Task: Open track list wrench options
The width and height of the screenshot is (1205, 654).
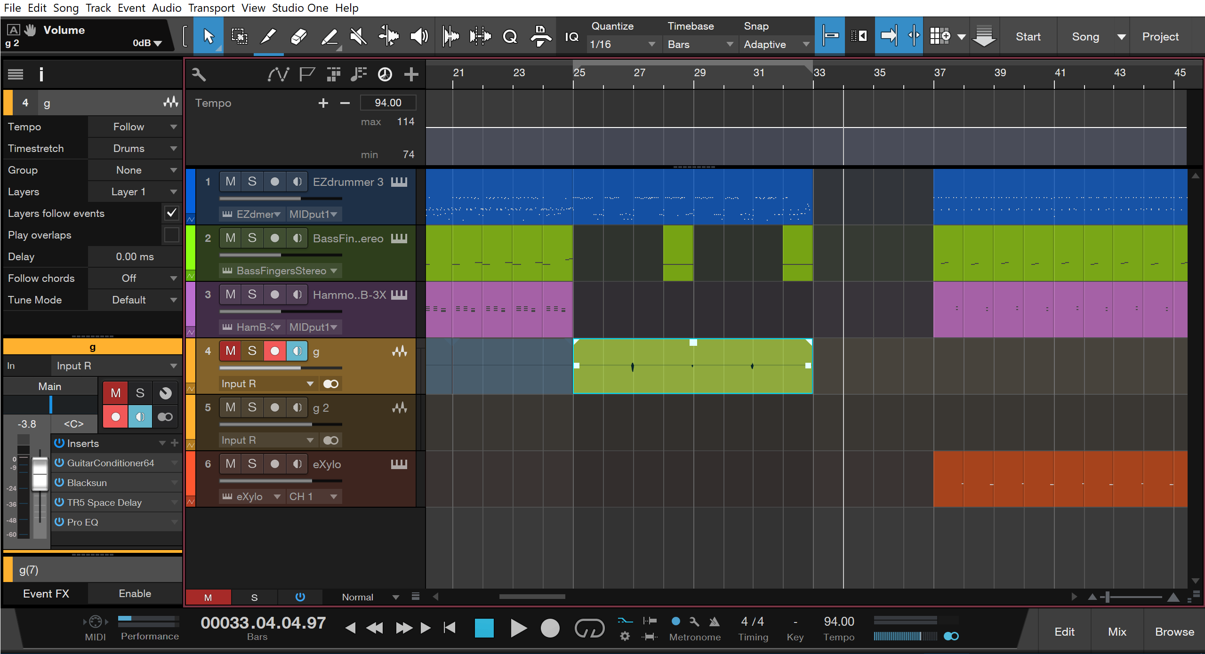Action: [199, 74]
